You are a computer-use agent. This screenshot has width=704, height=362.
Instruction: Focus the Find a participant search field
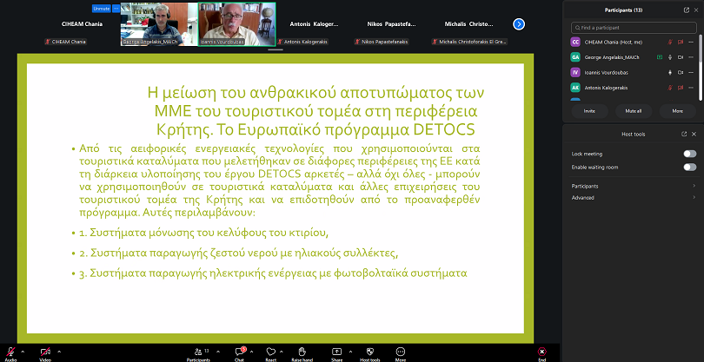tap(633, 28)
